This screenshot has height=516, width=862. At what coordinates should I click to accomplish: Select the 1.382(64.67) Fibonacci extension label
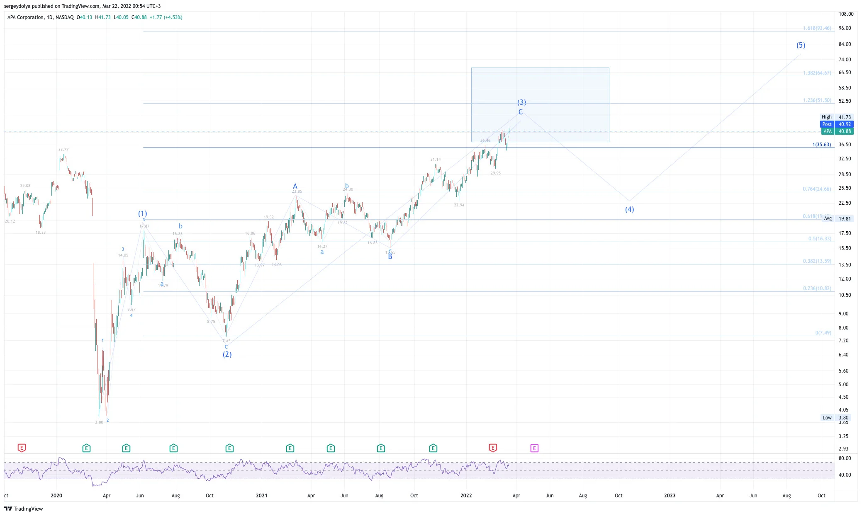click(x=817, y=73)
